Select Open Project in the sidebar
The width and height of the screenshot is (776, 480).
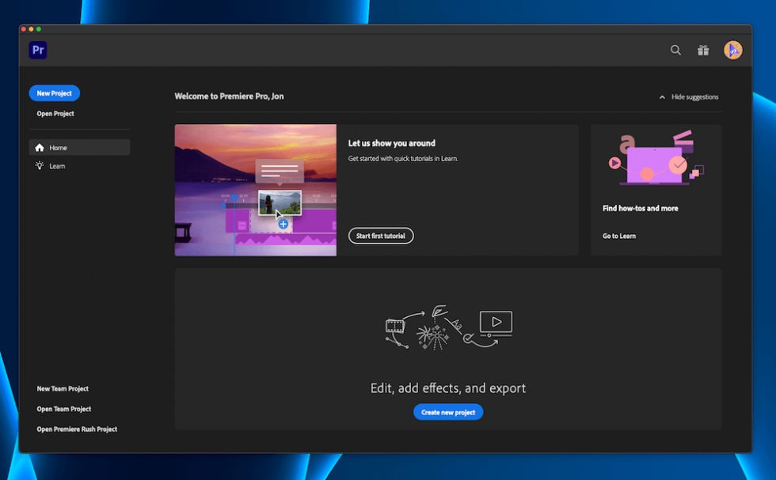coord(55,113)
